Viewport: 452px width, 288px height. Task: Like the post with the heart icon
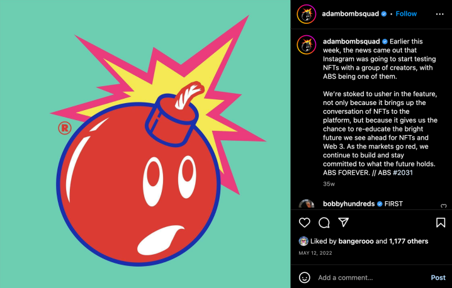coord(305,223)
